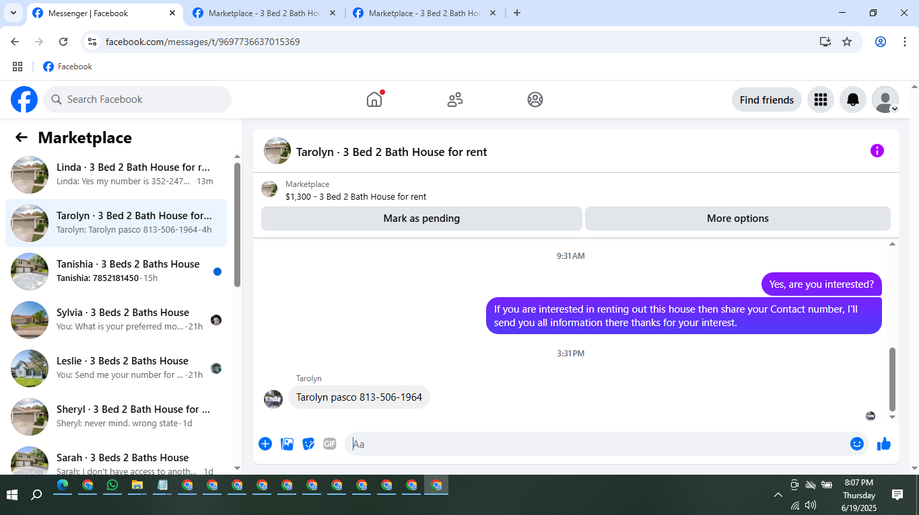Open the Facebook menu grid icon
The width and height of the screenshot is (919, 515).
coord(820,100)
